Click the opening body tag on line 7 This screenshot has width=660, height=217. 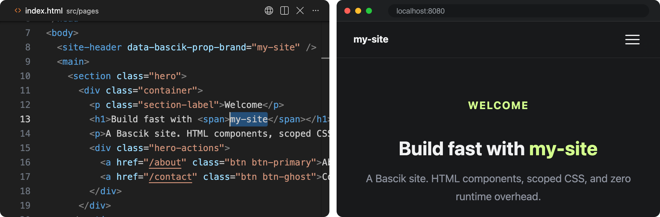coord(62,33)
